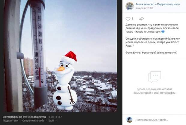Open the post timestamp 'вчера в 13:03'
Image resolution: width=186 pixels, height=125 pixels.
tap(145, 8)
